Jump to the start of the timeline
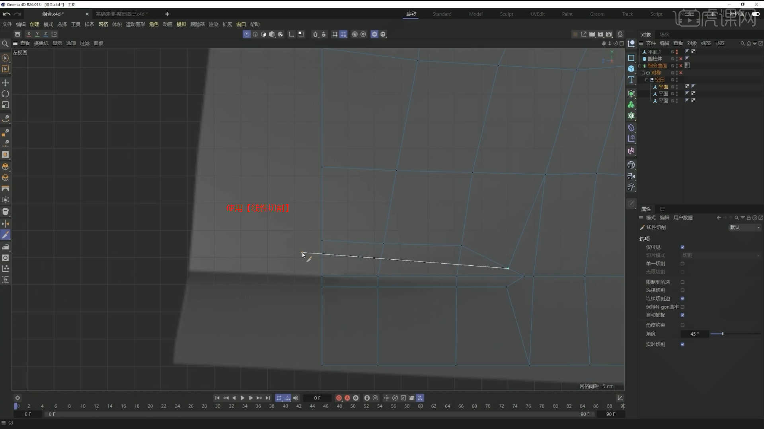The width and height of the screenshot is (764, 429). (217, 398)
